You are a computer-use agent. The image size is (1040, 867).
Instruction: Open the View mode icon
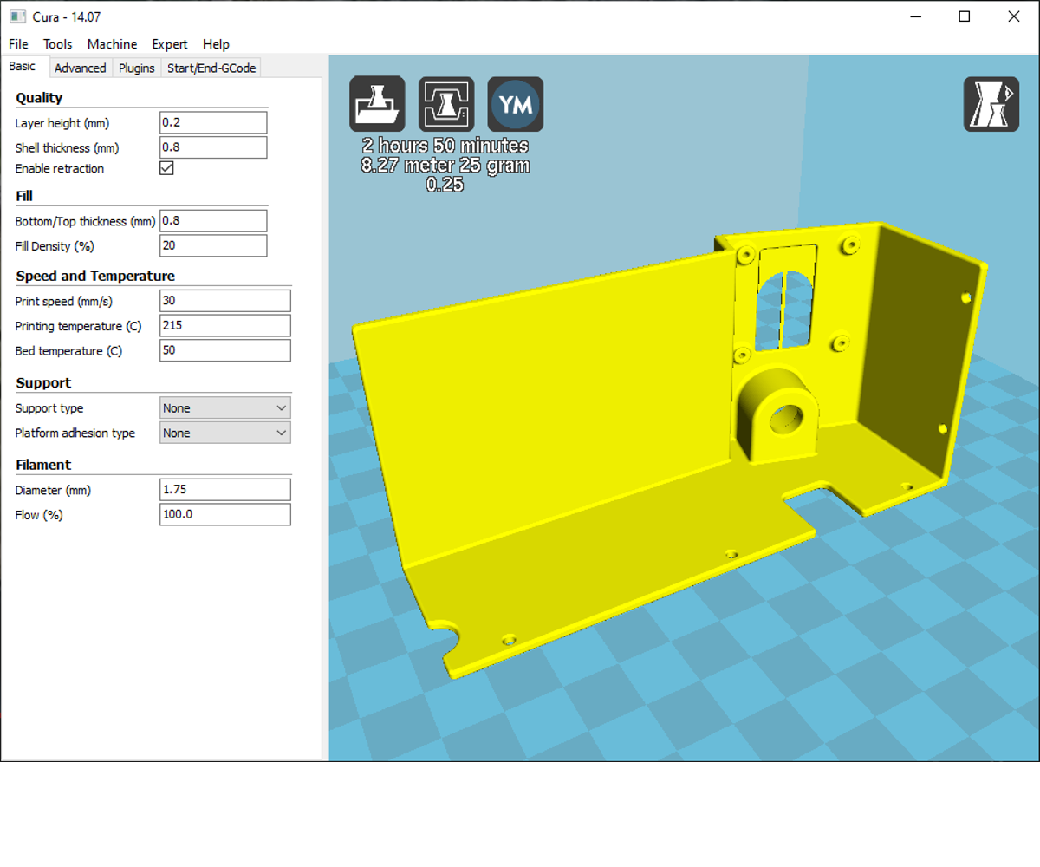(991, 104)
